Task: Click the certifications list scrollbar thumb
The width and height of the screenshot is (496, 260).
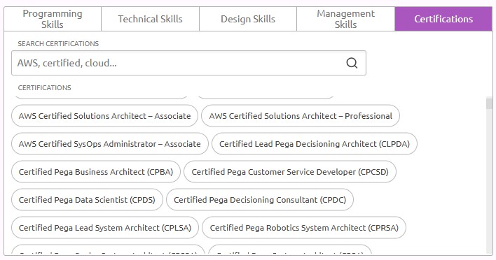Action: point(490,103)
